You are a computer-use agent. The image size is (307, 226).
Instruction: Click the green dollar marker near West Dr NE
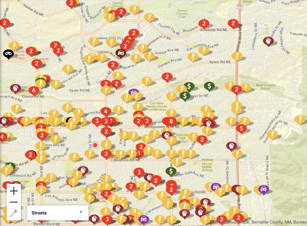(185, 96)
